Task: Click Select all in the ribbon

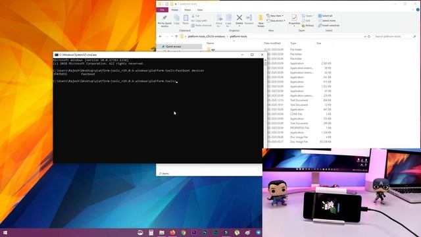Action: 325,16
